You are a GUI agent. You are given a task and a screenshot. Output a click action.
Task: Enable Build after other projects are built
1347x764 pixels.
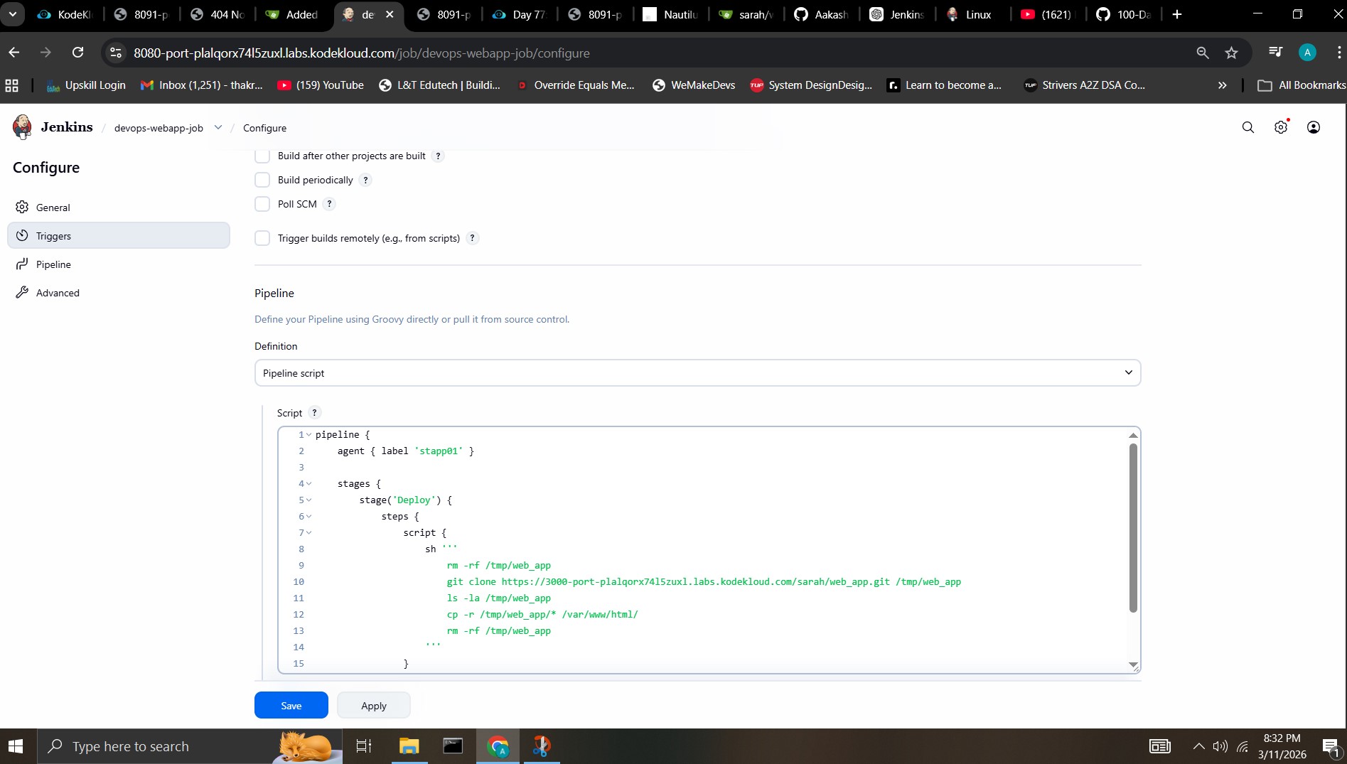pyautogui.click(x=262, y=156)
